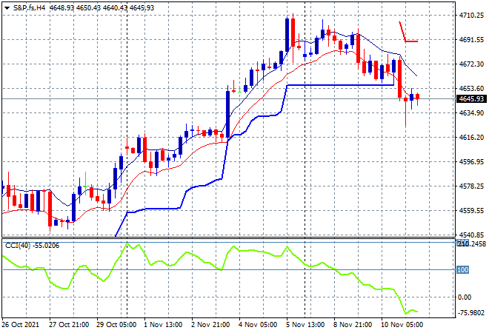Click the 4653.60 price axis label

point(471,89)
